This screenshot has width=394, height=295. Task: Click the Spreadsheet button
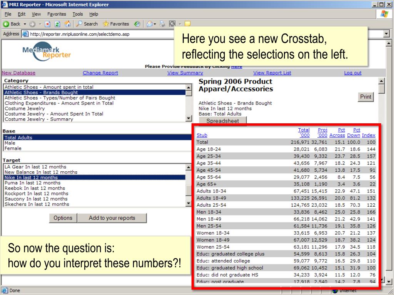coord(223,121)
